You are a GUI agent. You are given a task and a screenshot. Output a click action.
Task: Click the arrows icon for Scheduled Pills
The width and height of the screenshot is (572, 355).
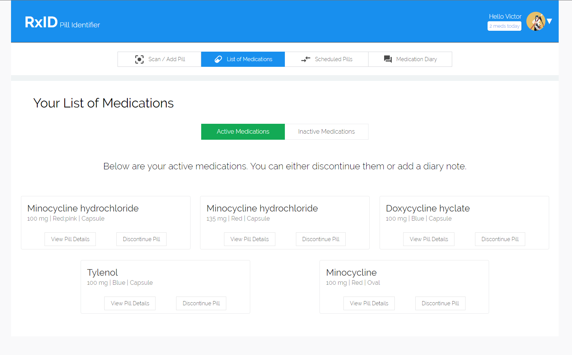point(306,59)
